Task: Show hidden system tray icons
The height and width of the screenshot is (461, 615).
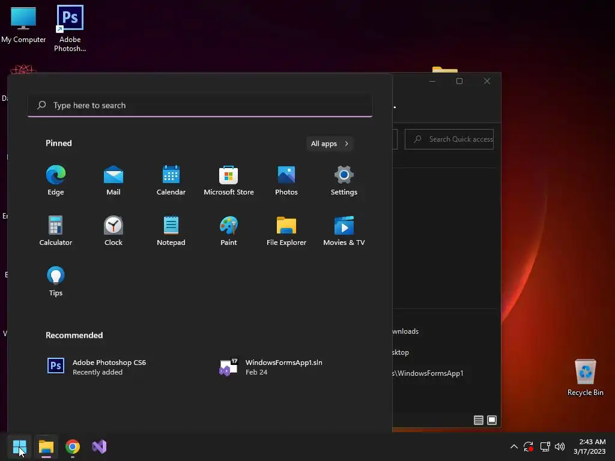Action: (514, 447)
